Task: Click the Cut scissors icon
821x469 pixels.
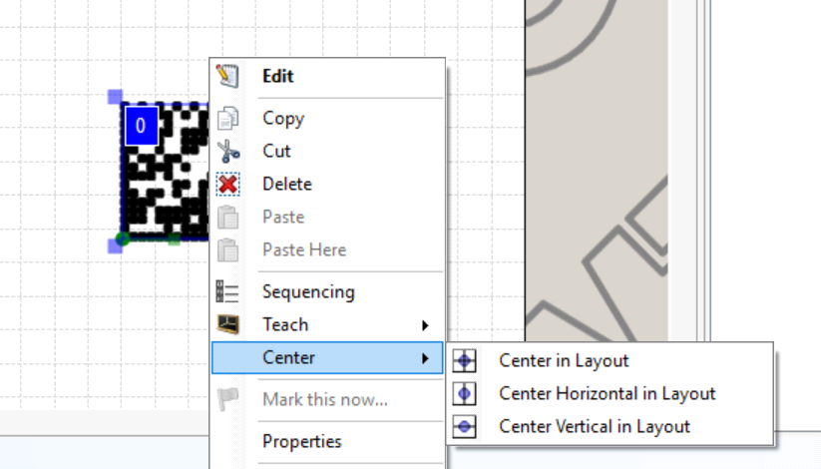Action: 227,151
